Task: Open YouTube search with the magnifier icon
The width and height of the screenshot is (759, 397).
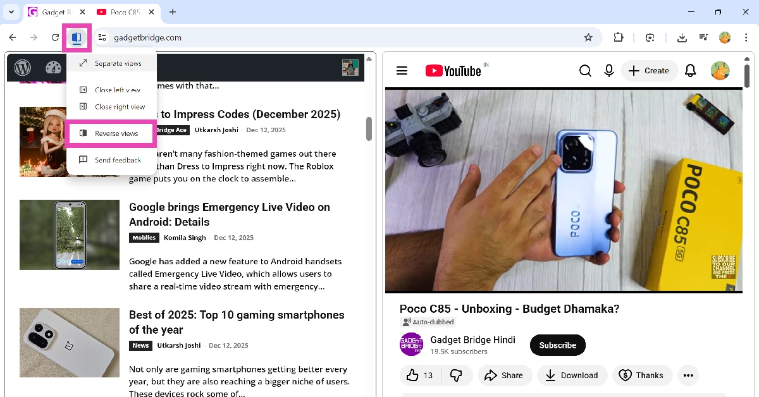Action: [585, 70]
